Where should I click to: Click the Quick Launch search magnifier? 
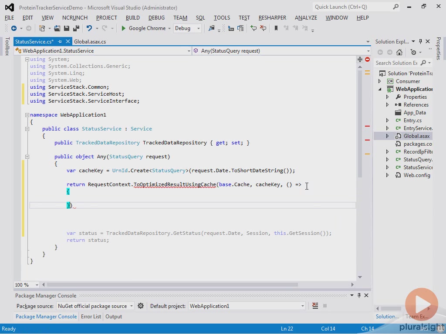click(395, 7)
